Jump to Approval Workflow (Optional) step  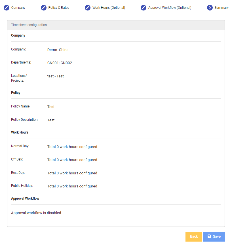pyautogui.click(x=170, y=8)
